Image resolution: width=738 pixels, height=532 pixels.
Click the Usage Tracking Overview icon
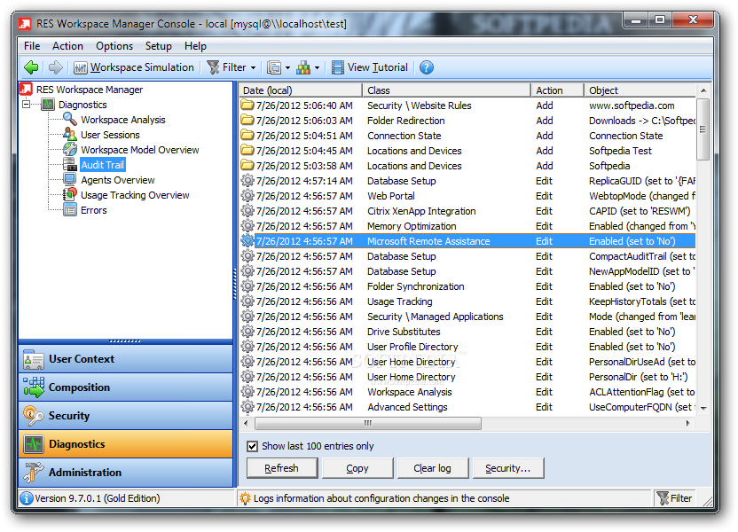point(70,195)
